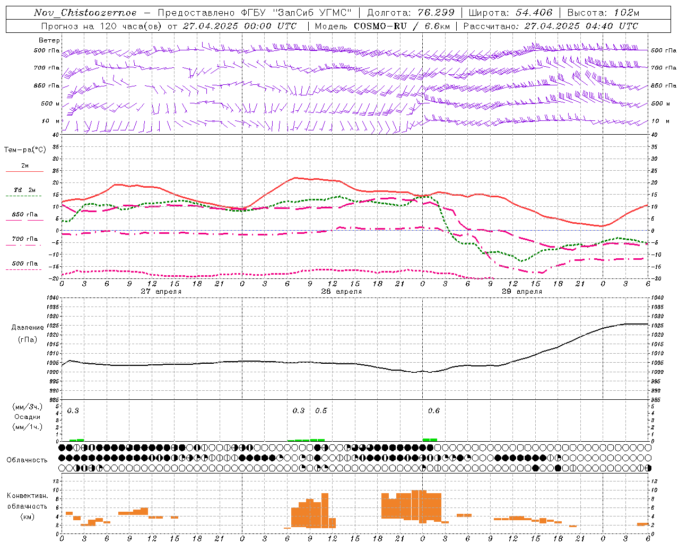Image resolution: width=679 pixels, height=543 pixels.
Task: Click the 'Рассчитано: 27.04.2025 04:40 UTC' timestamp
Action: 551,26
